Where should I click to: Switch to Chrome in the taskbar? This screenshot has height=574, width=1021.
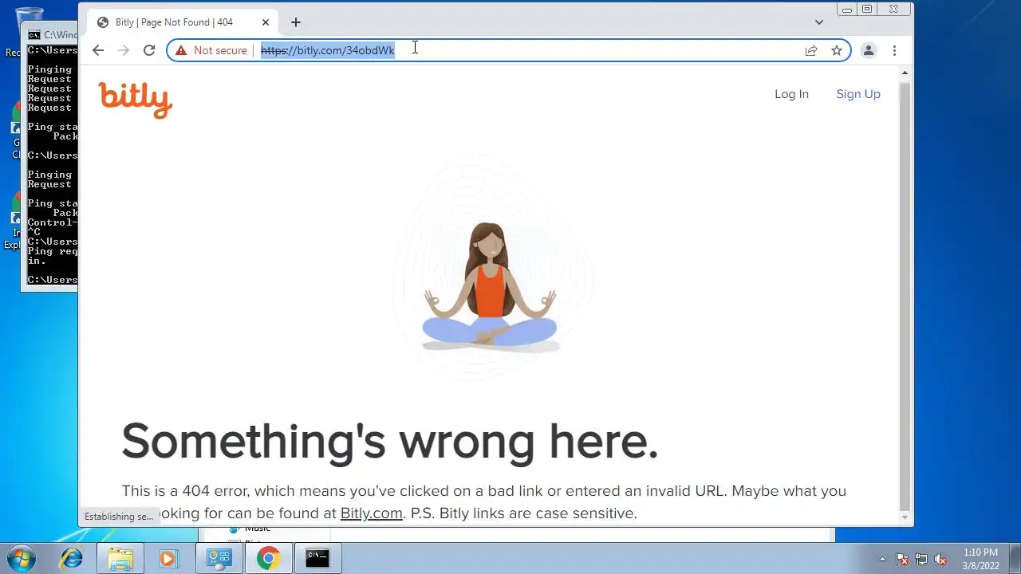[268, 558]
